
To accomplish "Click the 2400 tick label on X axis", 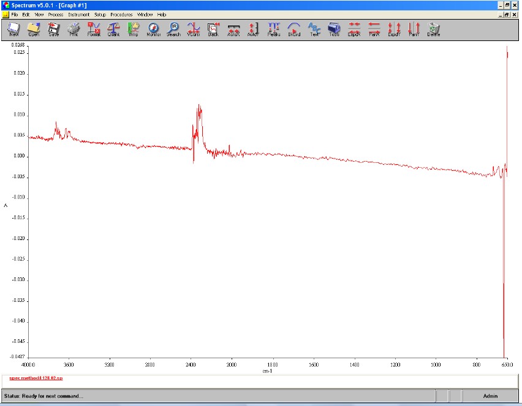I will click(191, 365).
